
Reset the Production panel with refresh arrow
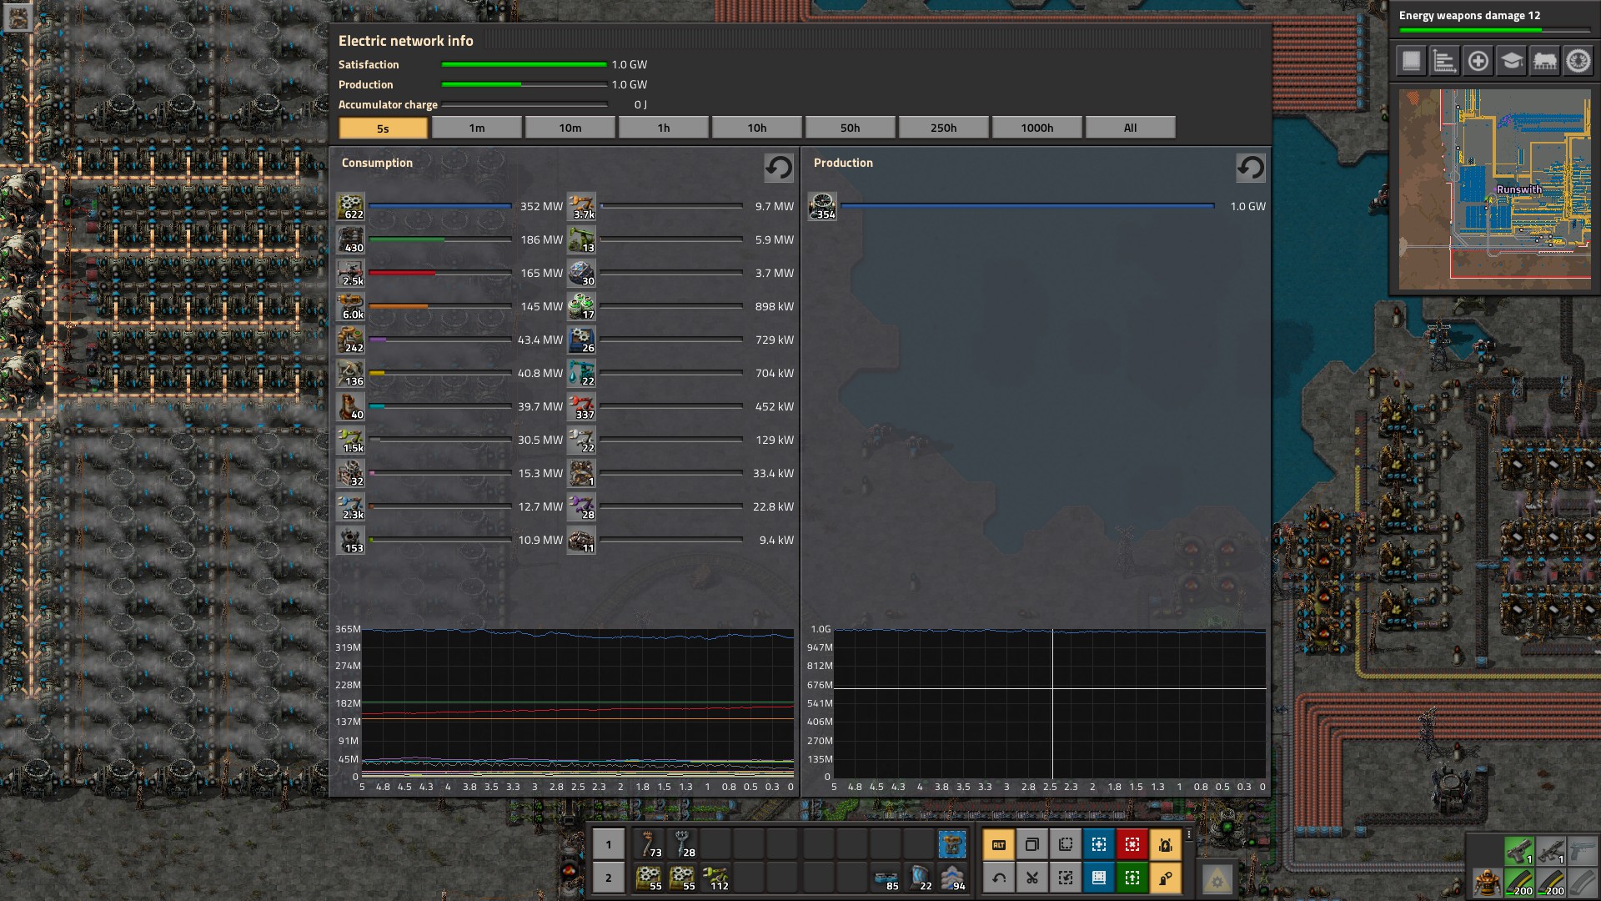pyautogui.click(x=1250, y=168)
